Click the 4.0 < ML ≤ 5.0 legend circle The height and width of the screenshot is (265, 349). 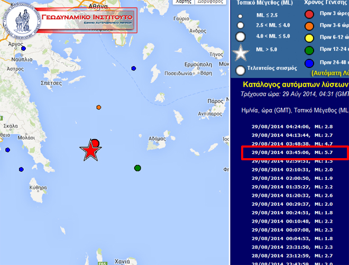(241, 36)
